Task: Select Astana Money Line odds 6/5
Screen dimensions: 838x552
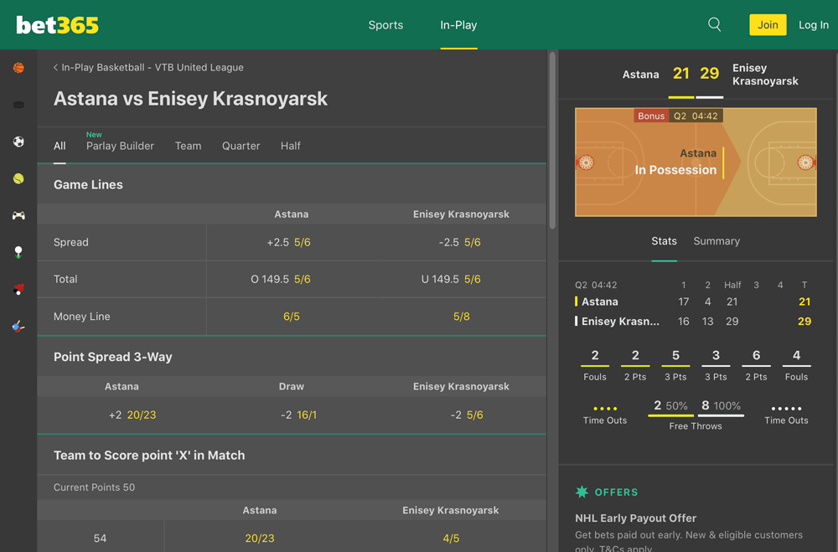Action: click(292, 317)
